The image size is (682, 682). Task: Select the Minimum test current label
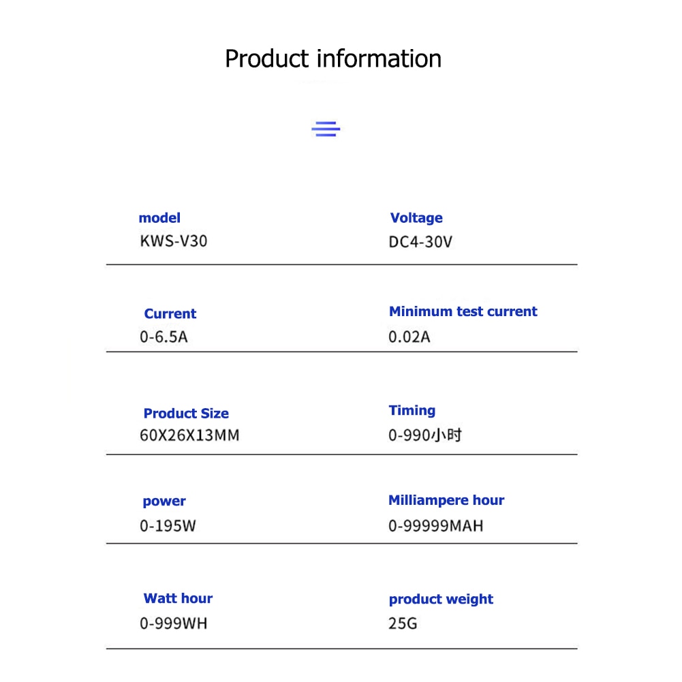coord(463,311)
